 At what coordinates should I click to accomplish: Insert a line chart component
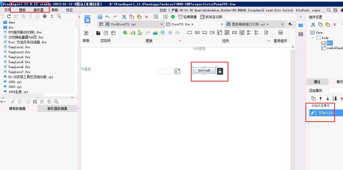(147, 33)
